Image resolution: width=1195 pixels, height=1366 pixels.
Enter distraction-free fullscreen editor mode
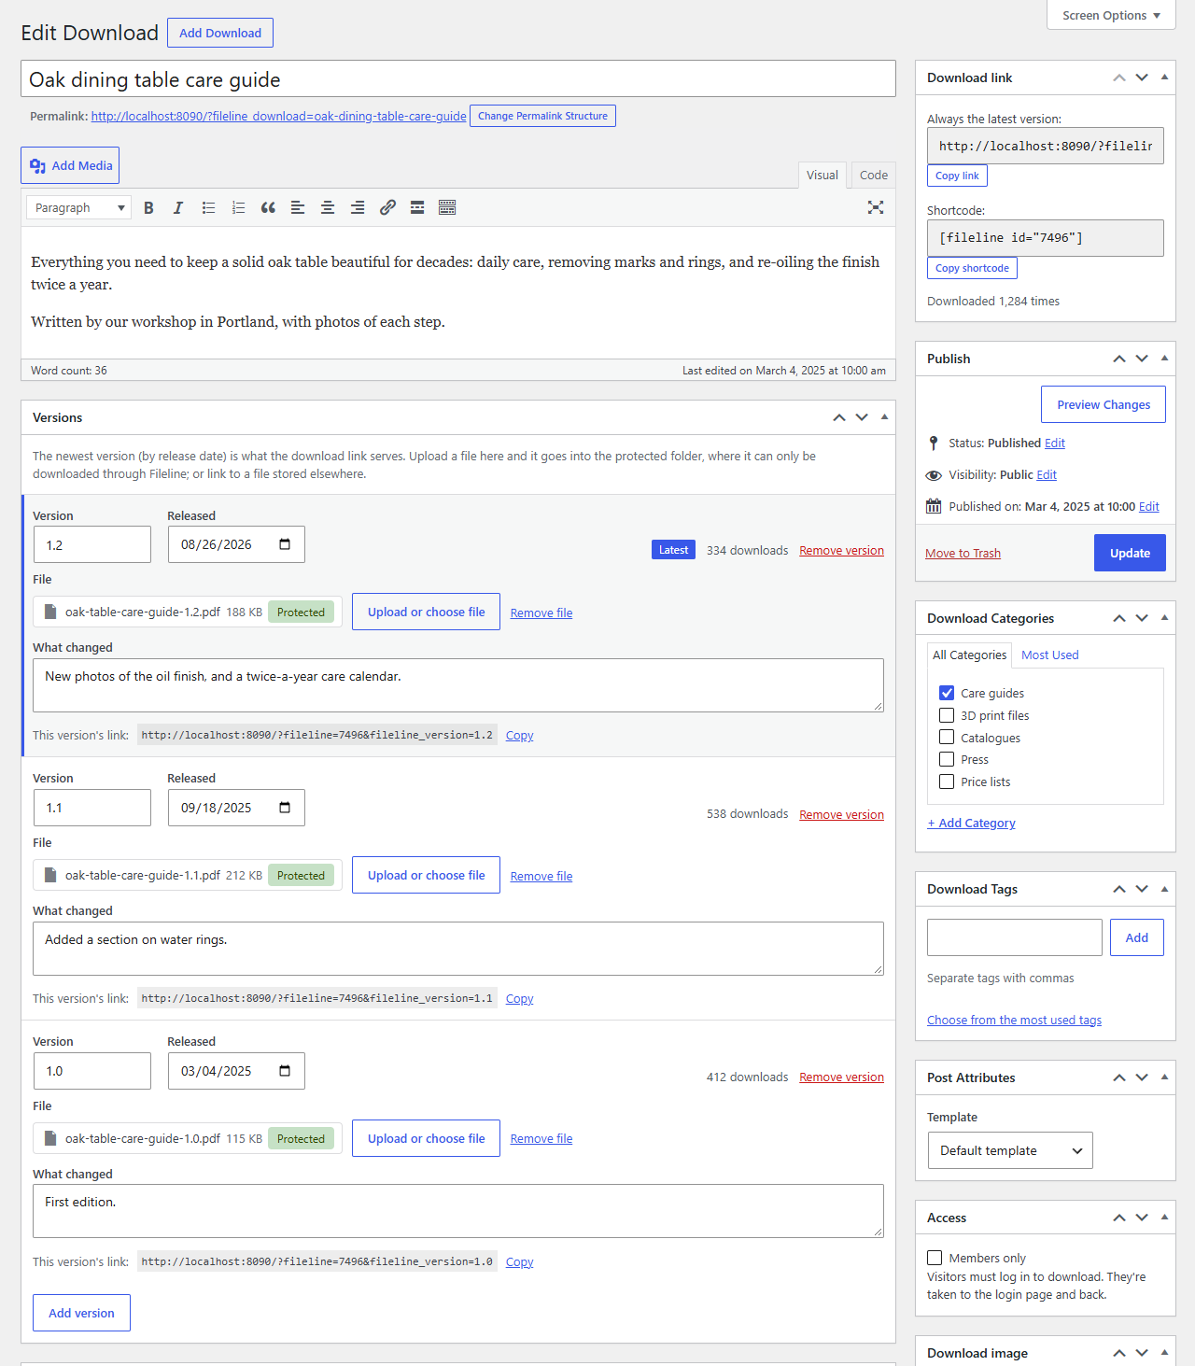[876, 207]
